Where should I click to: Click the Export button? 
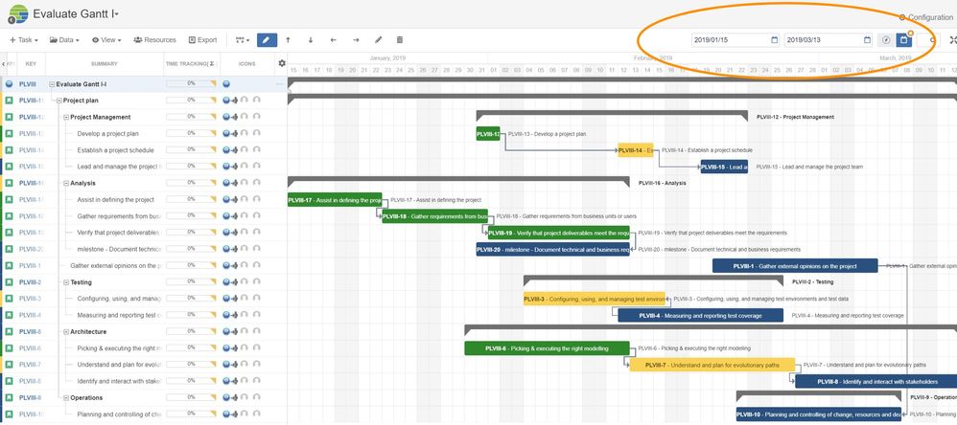click(x=202, y=40)
